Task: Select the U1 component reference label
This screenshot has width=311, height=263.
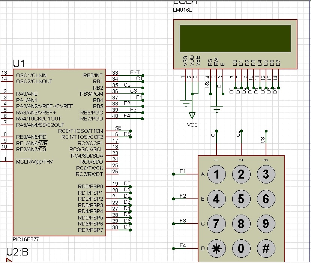Action: pos(19,63)
